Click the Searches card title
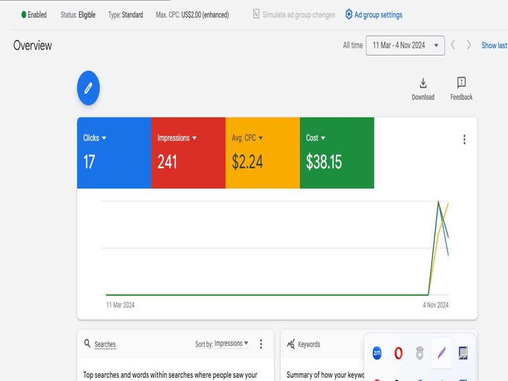Viewport: 508px width, 381px height. click(105, 344)
